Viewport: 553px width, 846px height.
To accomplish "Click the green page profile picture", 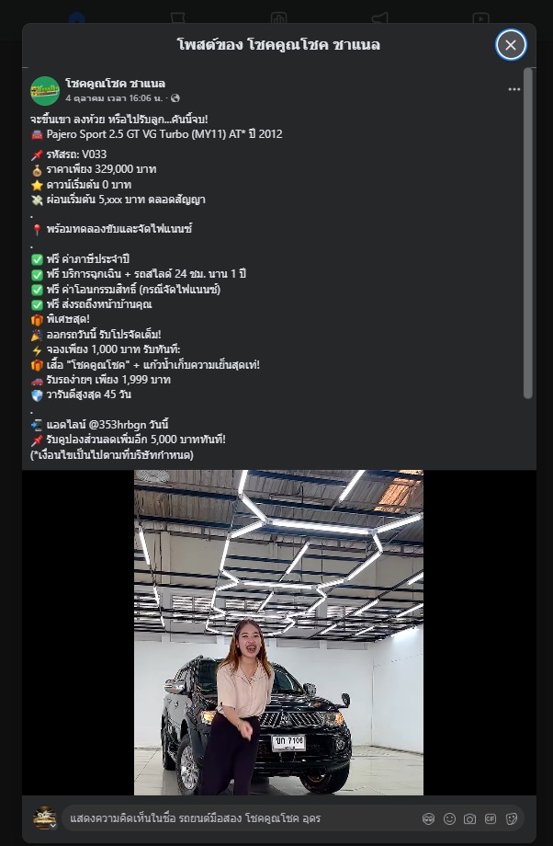I will click(45, 91).
